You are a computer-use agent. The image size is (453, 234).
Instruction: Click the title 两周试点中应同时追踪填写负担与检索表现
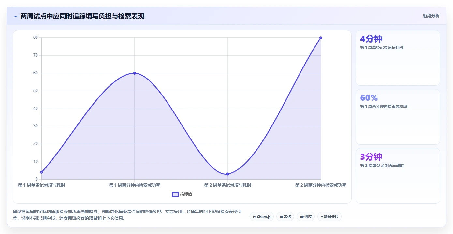[x=82, y=16]
